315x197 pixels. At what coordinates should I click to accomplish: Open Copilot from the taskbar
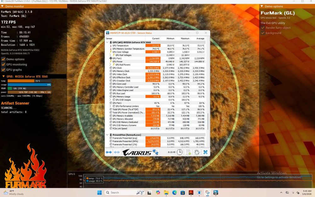(158, 193)
